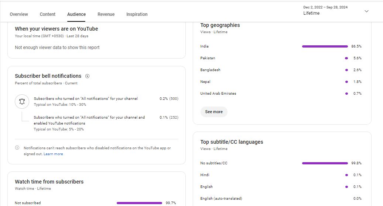Click the clock icon beside Subscriber bell notifications
Screen dimensions: 383x206
(87, 76)
